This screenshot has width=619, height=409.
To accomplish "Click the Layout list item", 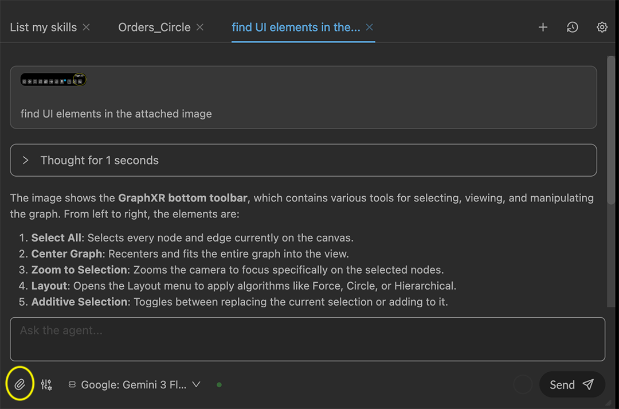I will click(x=238, y=286).
